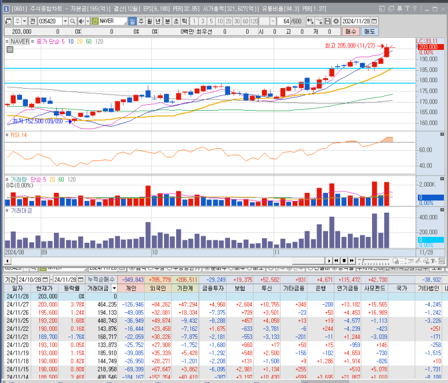Open the calendar next to 2024/11/28

pyautogui.click(x=374, y=21)
